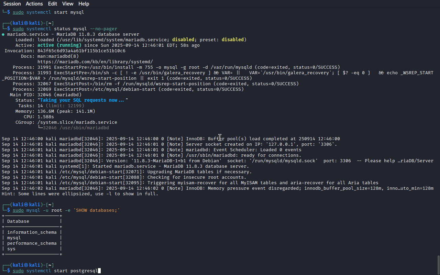Image resolution: width=440 pixels, height=275 pixels.
Task: Click the ExecStartPost /etc/mysql/debian-start process line
Action: [x=128, y=89]
